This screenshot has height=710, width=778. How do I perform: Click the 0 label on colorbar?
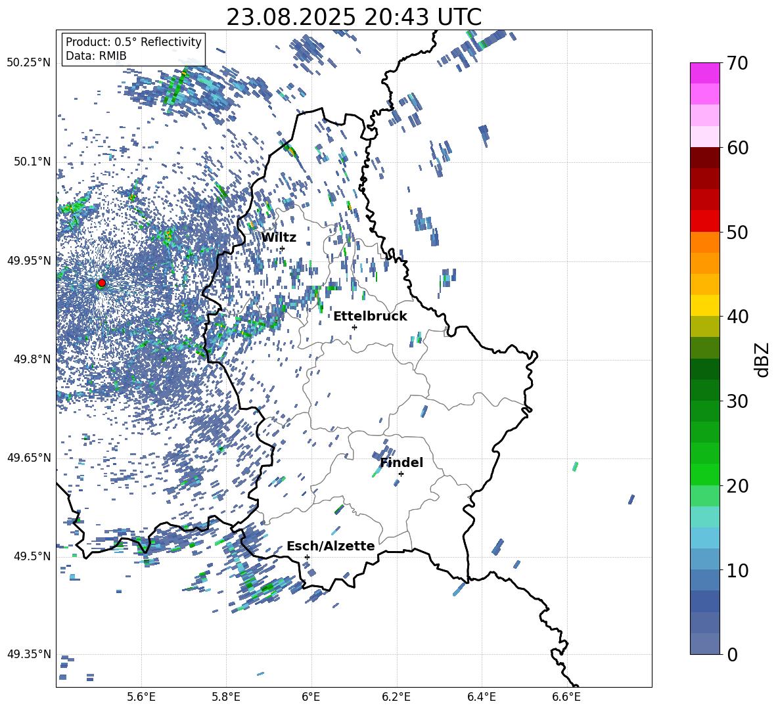coord(732,655)
